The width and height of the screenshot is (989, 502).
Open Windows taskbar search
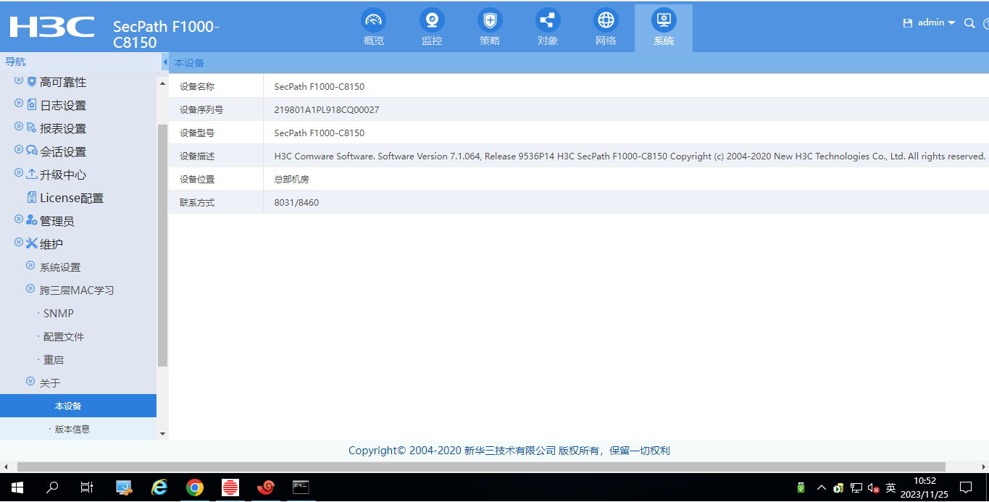tap(52, 488)
